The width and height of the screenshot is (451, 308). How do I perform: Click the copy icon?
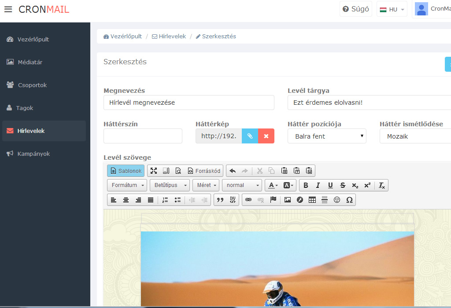coord(271,171)
